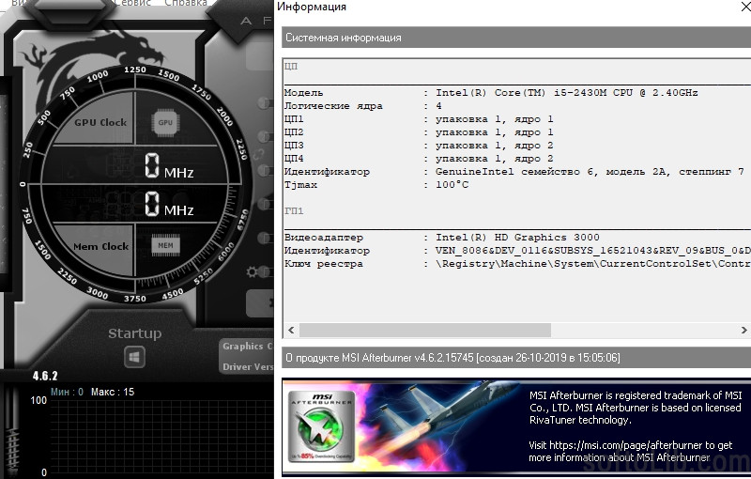Open settings via the gear icon in Afterburner
751x479 pixels.
[252, 272]
